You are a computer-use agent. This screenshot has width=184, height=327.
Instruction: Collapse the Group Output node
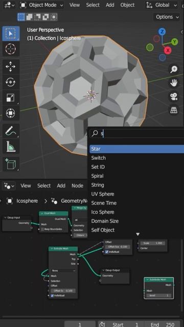coord(103,270)
